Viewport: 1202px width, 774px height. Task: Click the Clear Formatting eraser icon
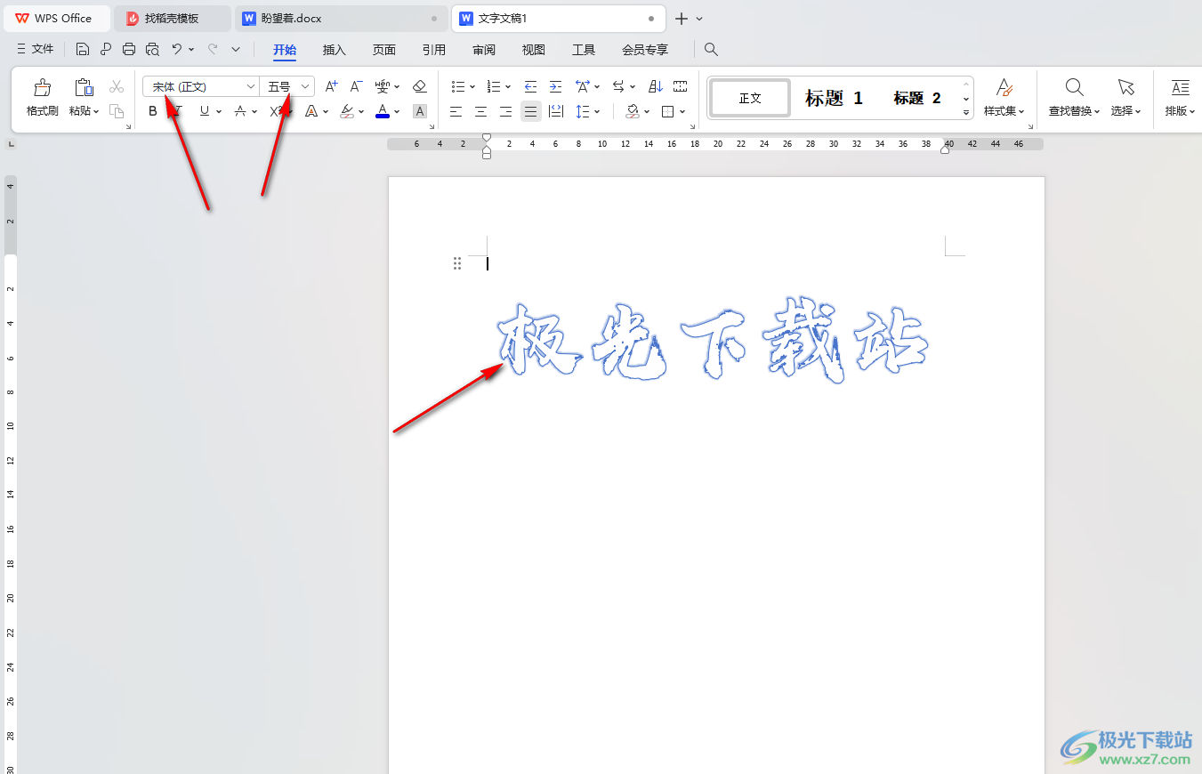[420, 86]
